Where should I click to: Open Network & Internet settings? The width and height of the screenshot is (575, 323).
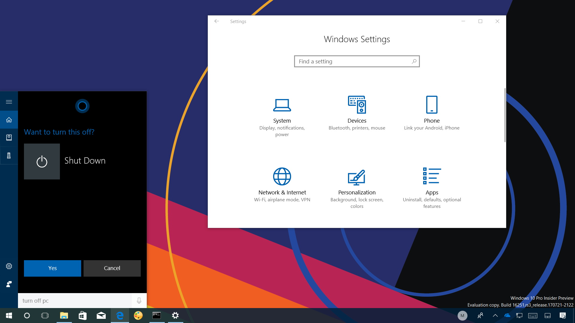click(282, 185)
